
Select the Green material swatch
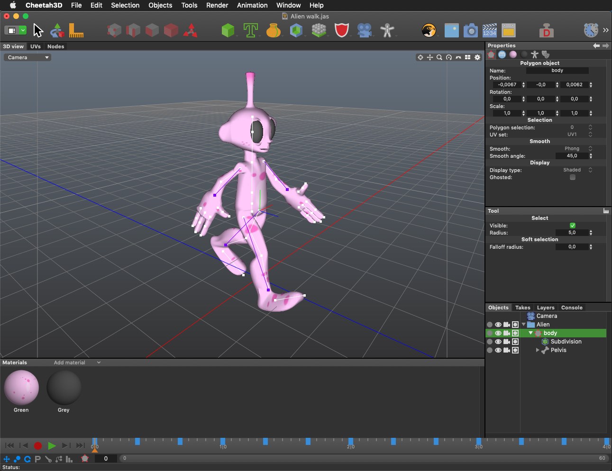[21, 388]
